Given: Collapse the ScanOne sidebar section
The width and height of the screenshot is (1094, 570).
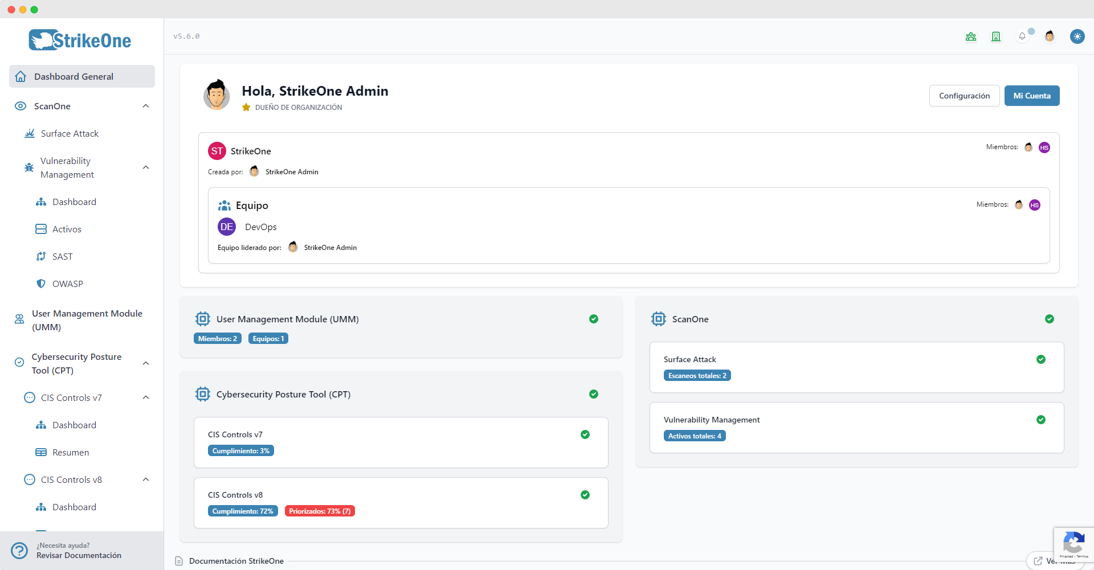Looking at the screenshot, I should coord(146,106).
